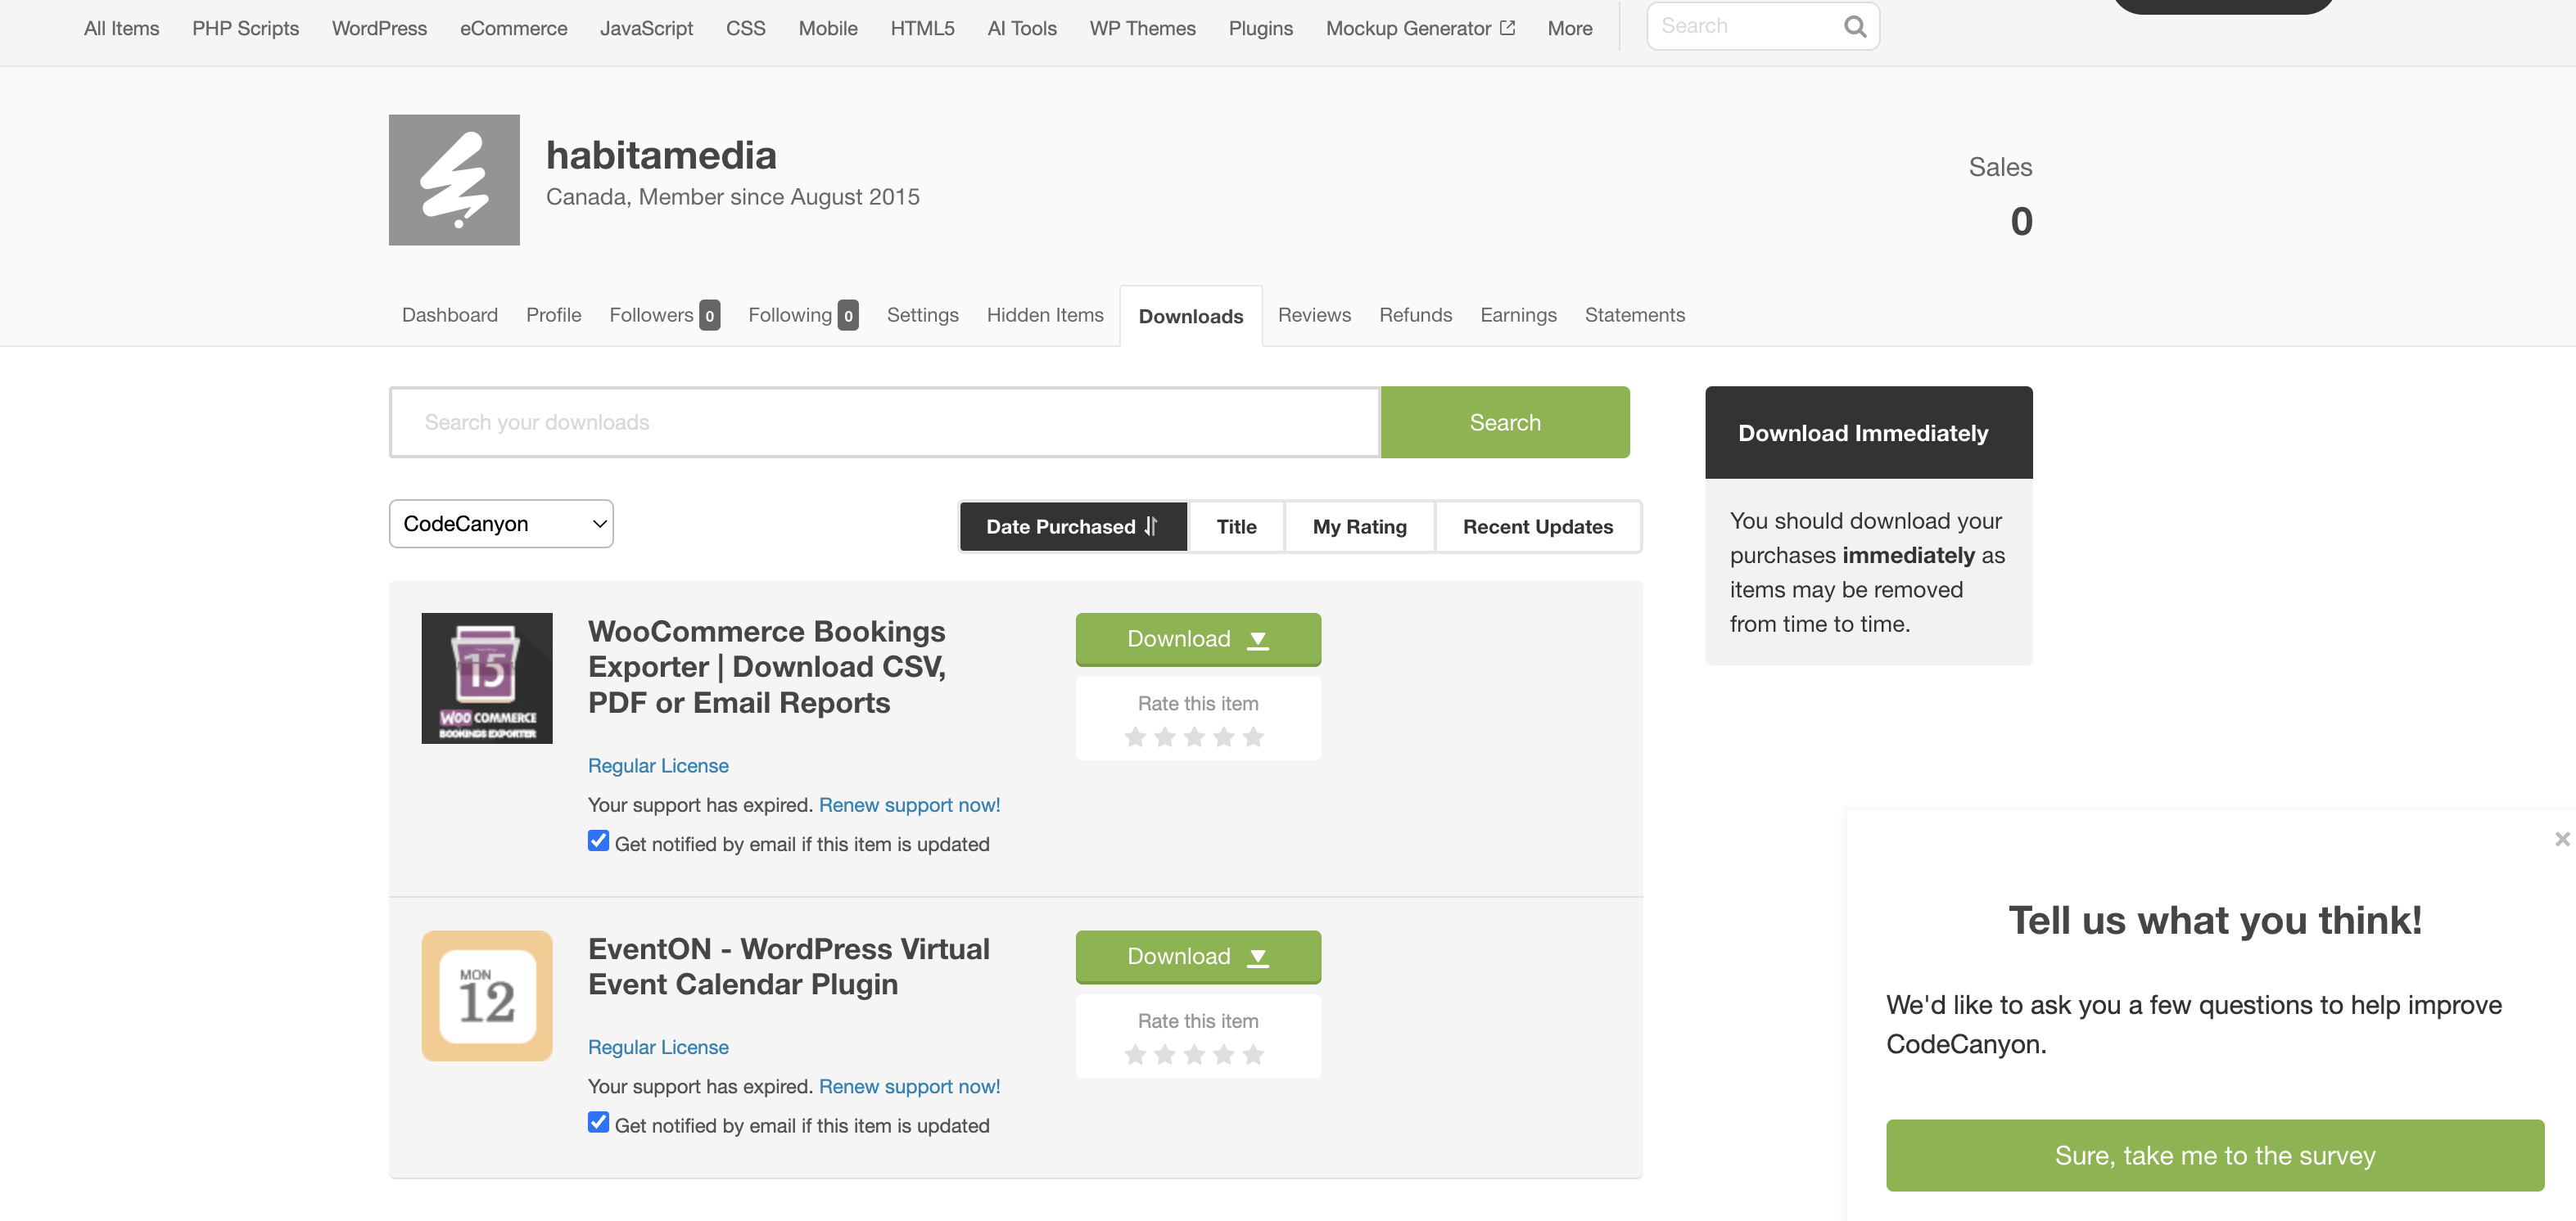Image resolution: width=2576 pixels, height=1221 pixels.
Task: Rate WooCommerce Bookings Exporter five stars
Action: [1253, 737]
